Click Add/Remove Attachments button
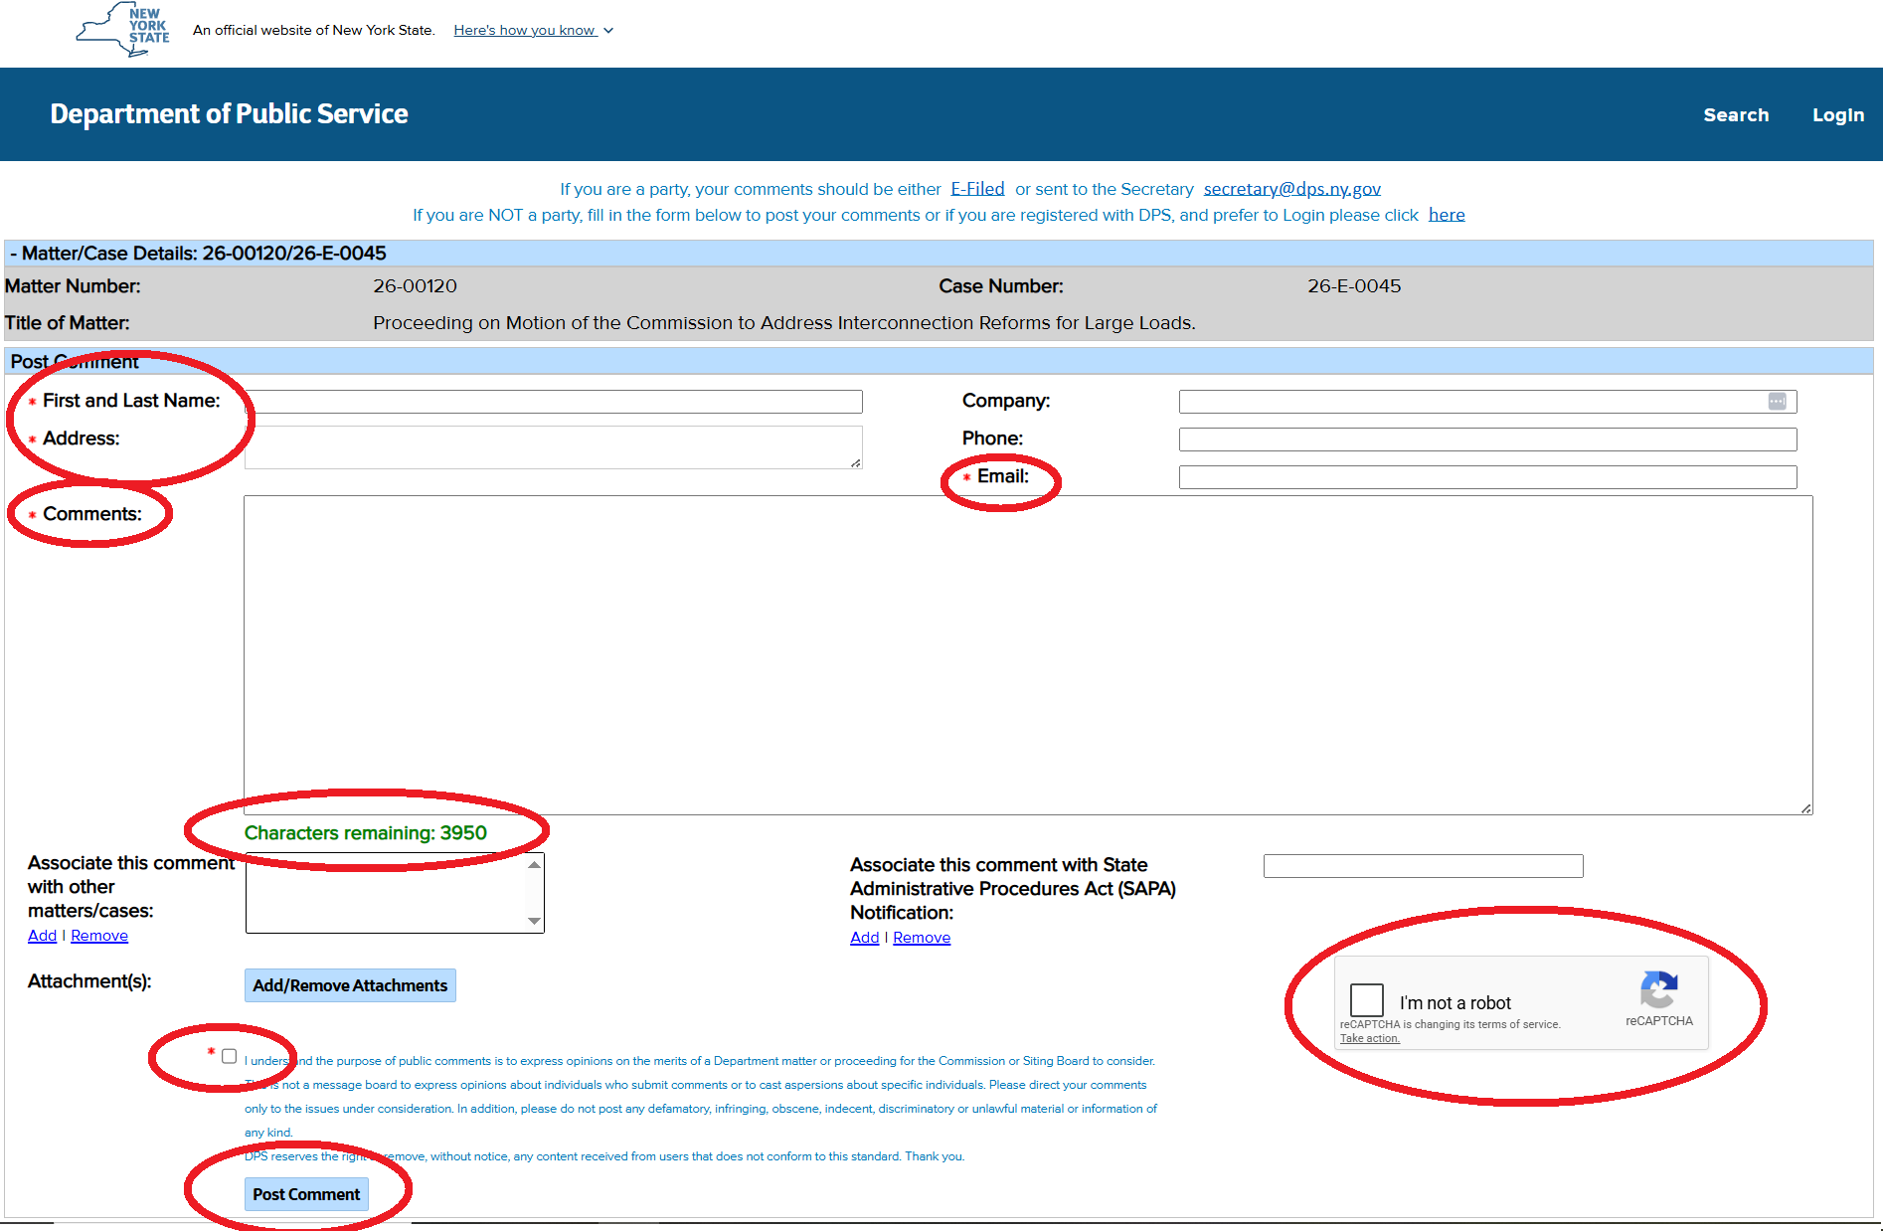 click(x=350, y=985)
